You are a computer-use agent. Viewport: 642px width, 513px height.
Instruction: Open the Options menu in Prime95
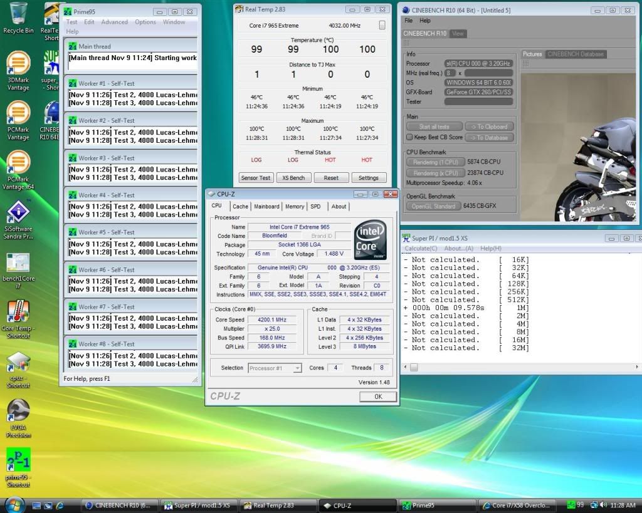tap(145, 22)
